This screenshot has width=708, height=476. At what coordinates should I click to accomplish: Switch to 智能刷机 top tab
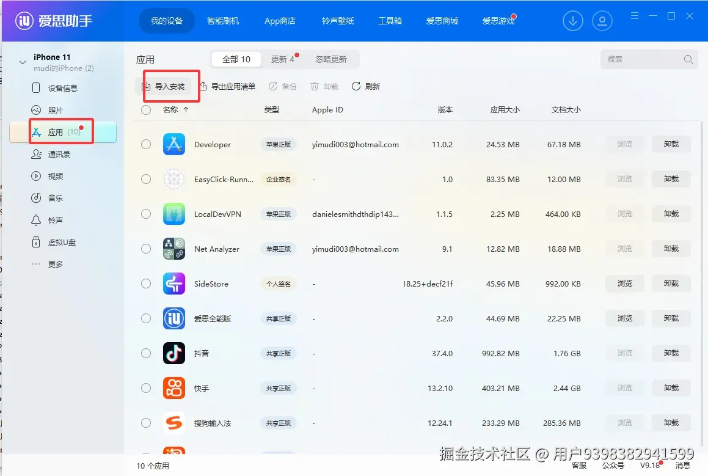pos(222,21)
